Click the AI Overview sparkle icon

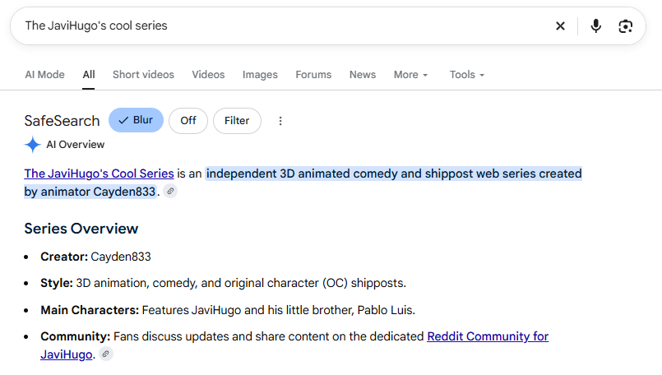[x=33, y=145]
